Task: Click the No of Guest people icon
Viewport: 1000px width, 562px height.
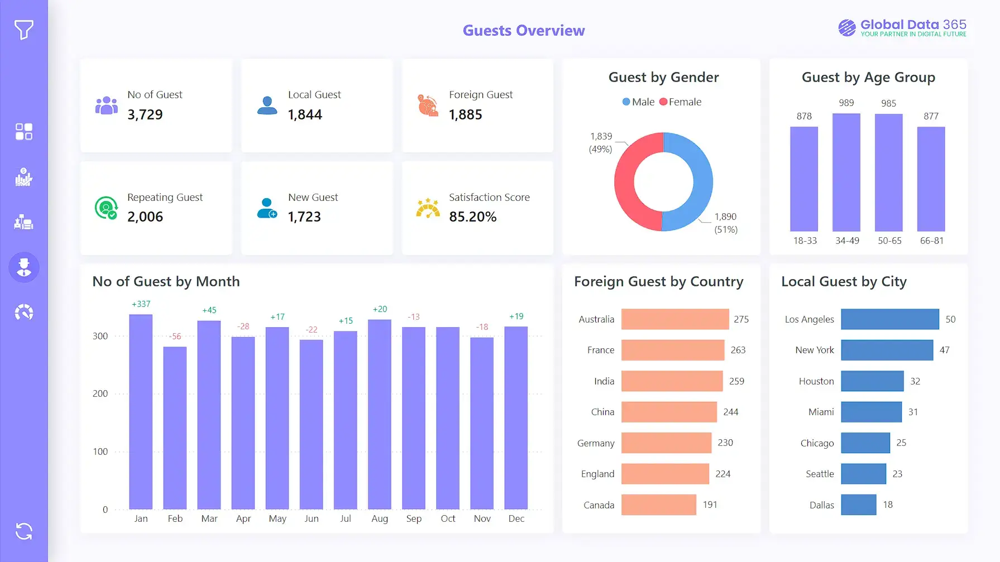Action: [x=106, y=105]
